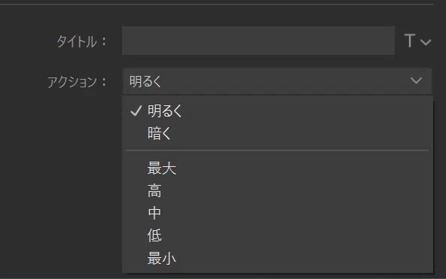Click the horizontal divider above タイトル row

216,5
